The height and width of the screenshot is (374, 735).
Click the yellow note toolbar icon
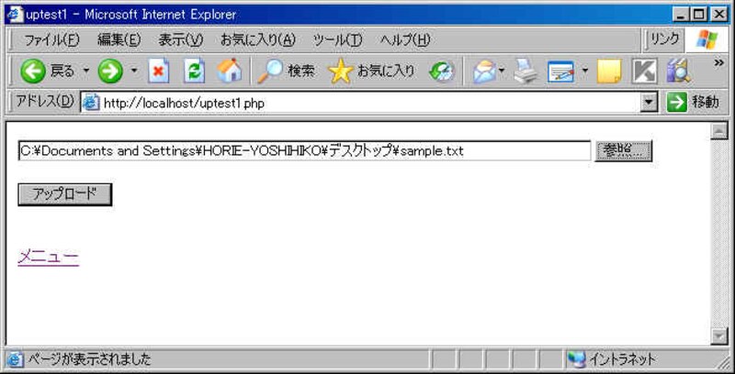tap(609, 71)
